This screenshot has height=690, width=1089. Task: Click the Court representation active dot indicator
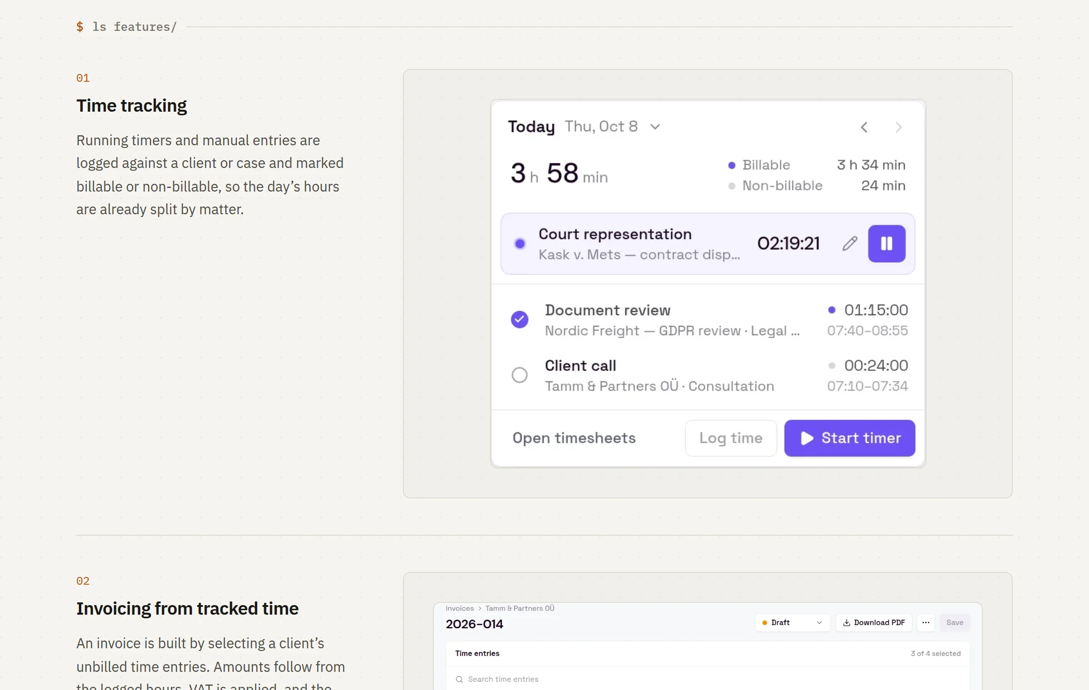[x=520, y=244]
